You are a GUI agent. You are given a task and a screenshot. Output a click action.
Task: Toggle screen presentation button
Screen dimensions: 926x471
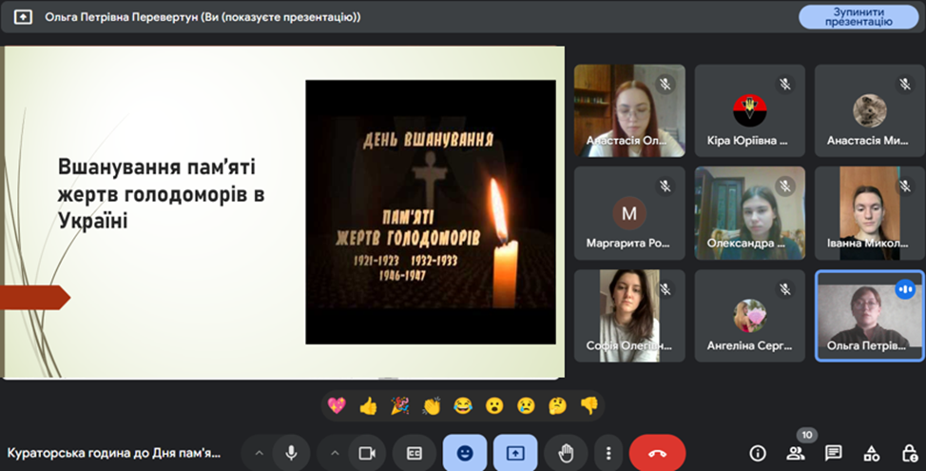click(x=515, y=453)
